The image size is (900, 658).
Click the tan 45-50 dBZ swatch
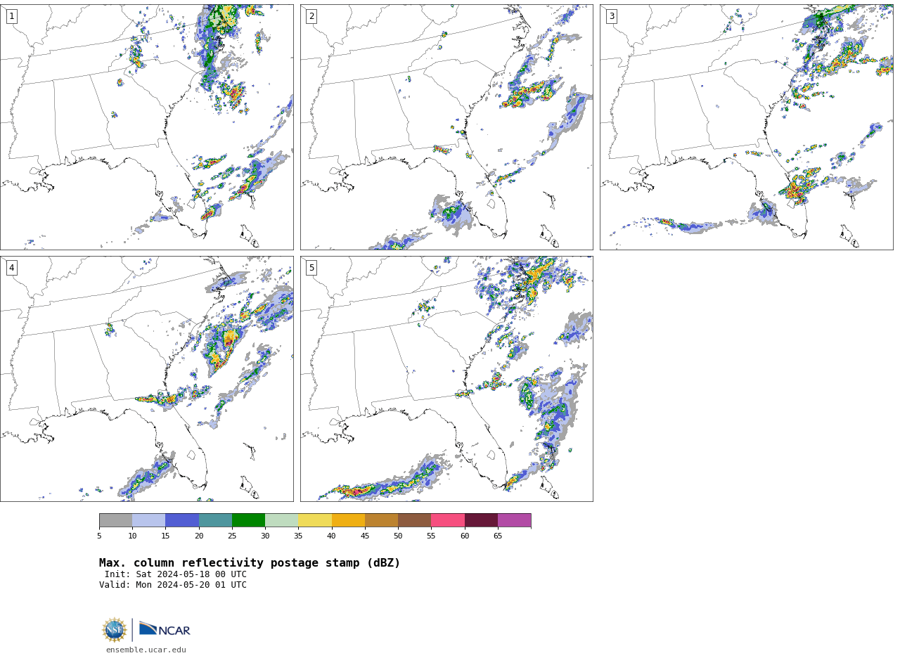click(x=381, y=520)
